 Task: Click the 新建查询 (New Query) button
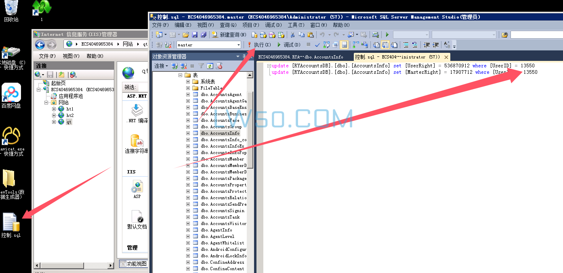pos(229,35)
